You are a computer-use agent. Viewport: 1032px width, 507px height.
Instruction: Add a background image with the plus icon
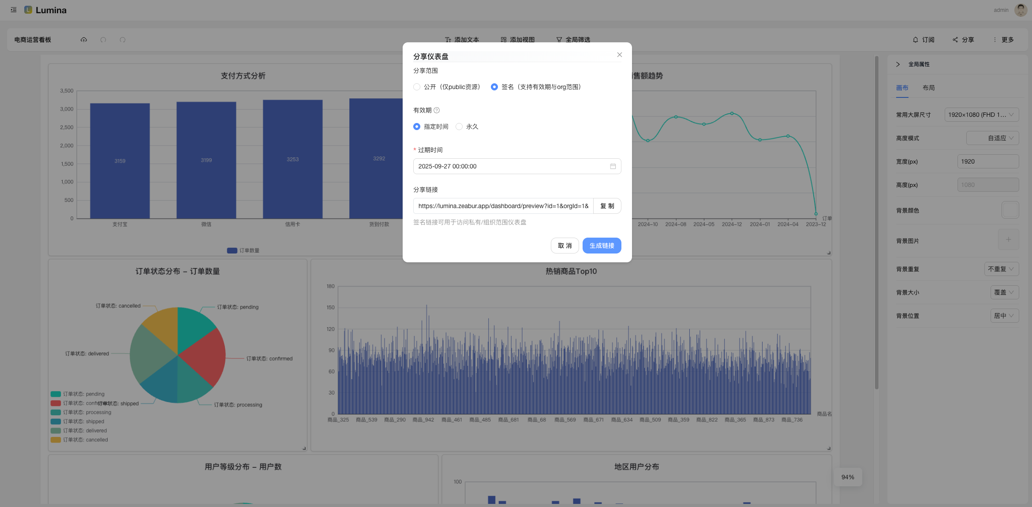[x=1008, y=239]
